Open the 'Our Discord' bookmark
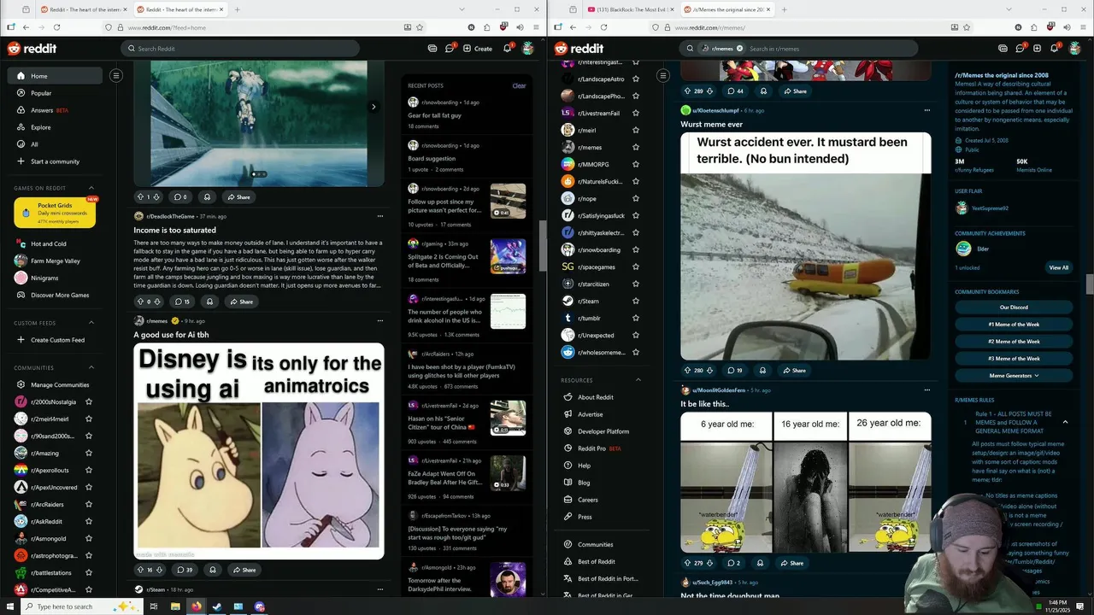 (1014, 307)
